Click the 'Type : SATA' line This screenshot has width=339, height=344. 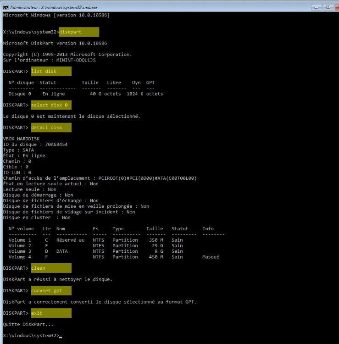coord(18,150)
